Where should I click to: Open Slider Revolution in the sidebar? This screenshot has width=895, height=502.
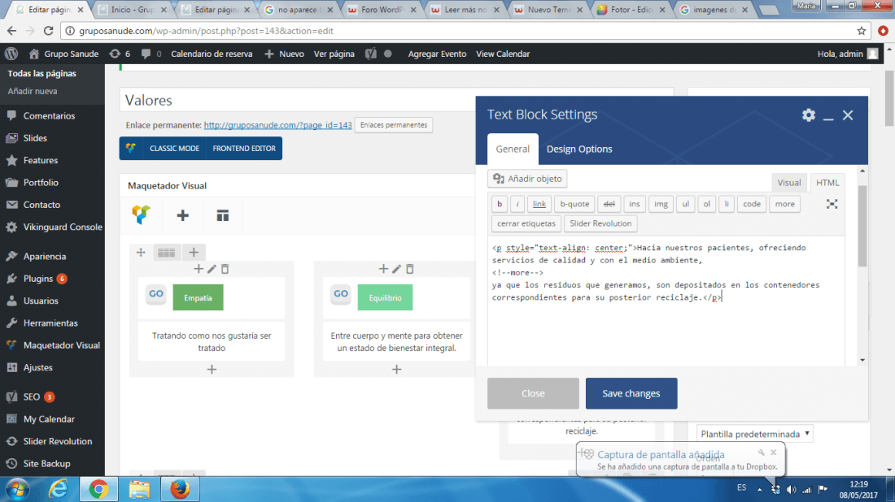click(x=58, y=441)
